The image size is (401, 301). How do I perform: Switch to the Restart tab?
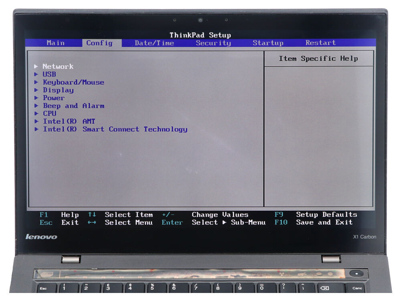(320, 43)
